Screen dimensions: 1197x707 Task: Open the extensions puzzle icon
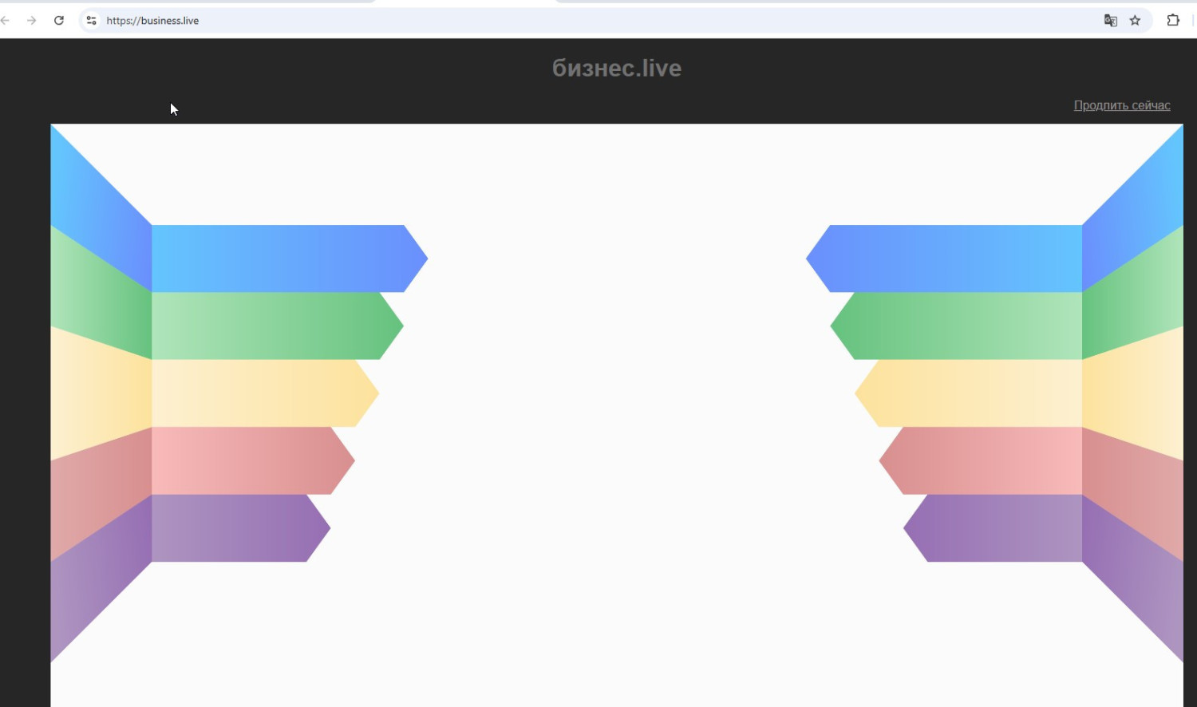point(1173,21)
